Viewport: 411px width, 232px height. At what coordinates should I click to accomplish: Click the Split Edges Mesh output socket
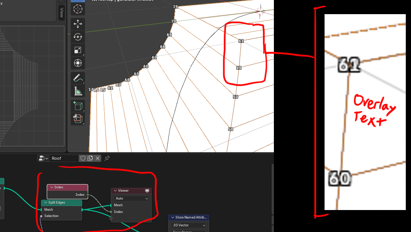(x=82, y=210)
